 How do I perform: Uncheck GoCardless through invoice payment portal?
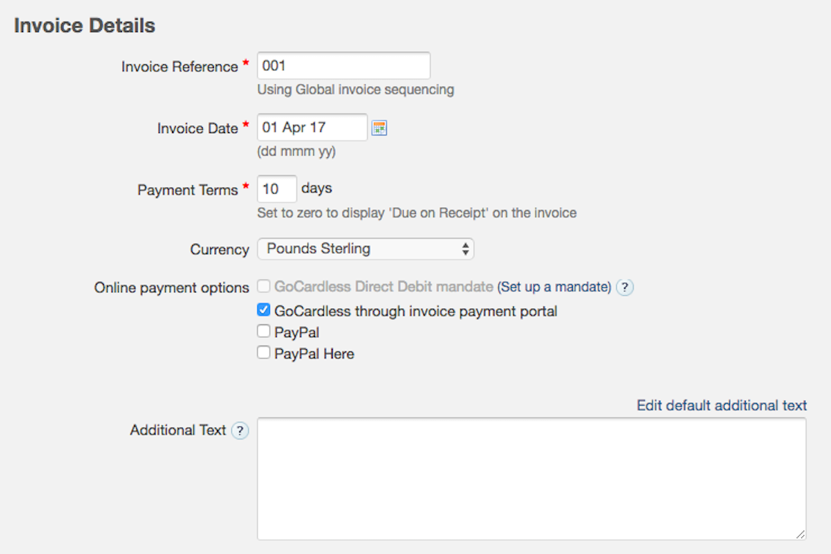[x=263, y=310]
